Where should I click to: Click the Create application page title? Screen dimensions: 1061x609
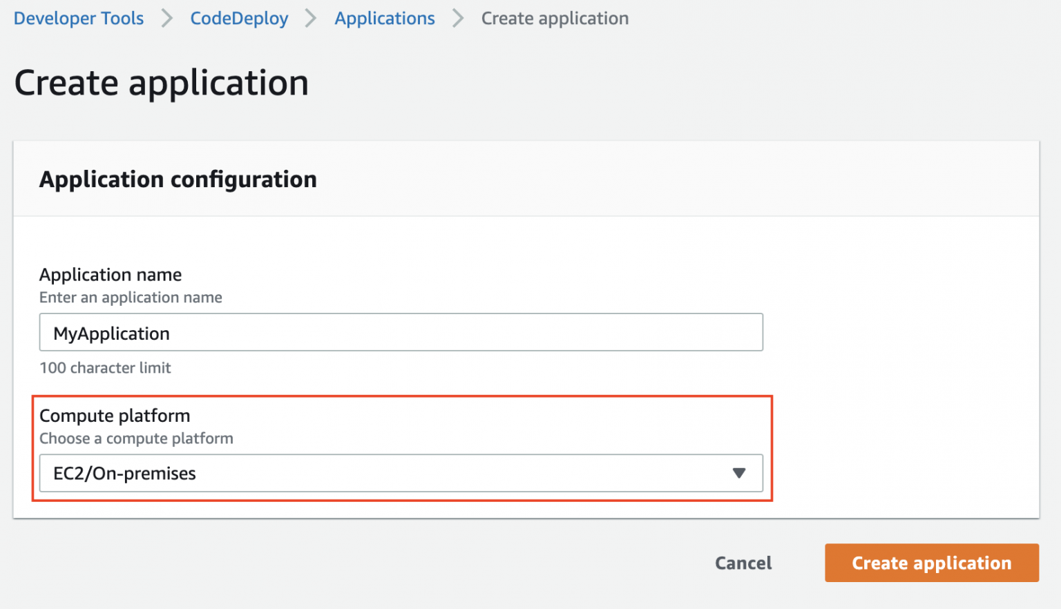tap(161, 82)
